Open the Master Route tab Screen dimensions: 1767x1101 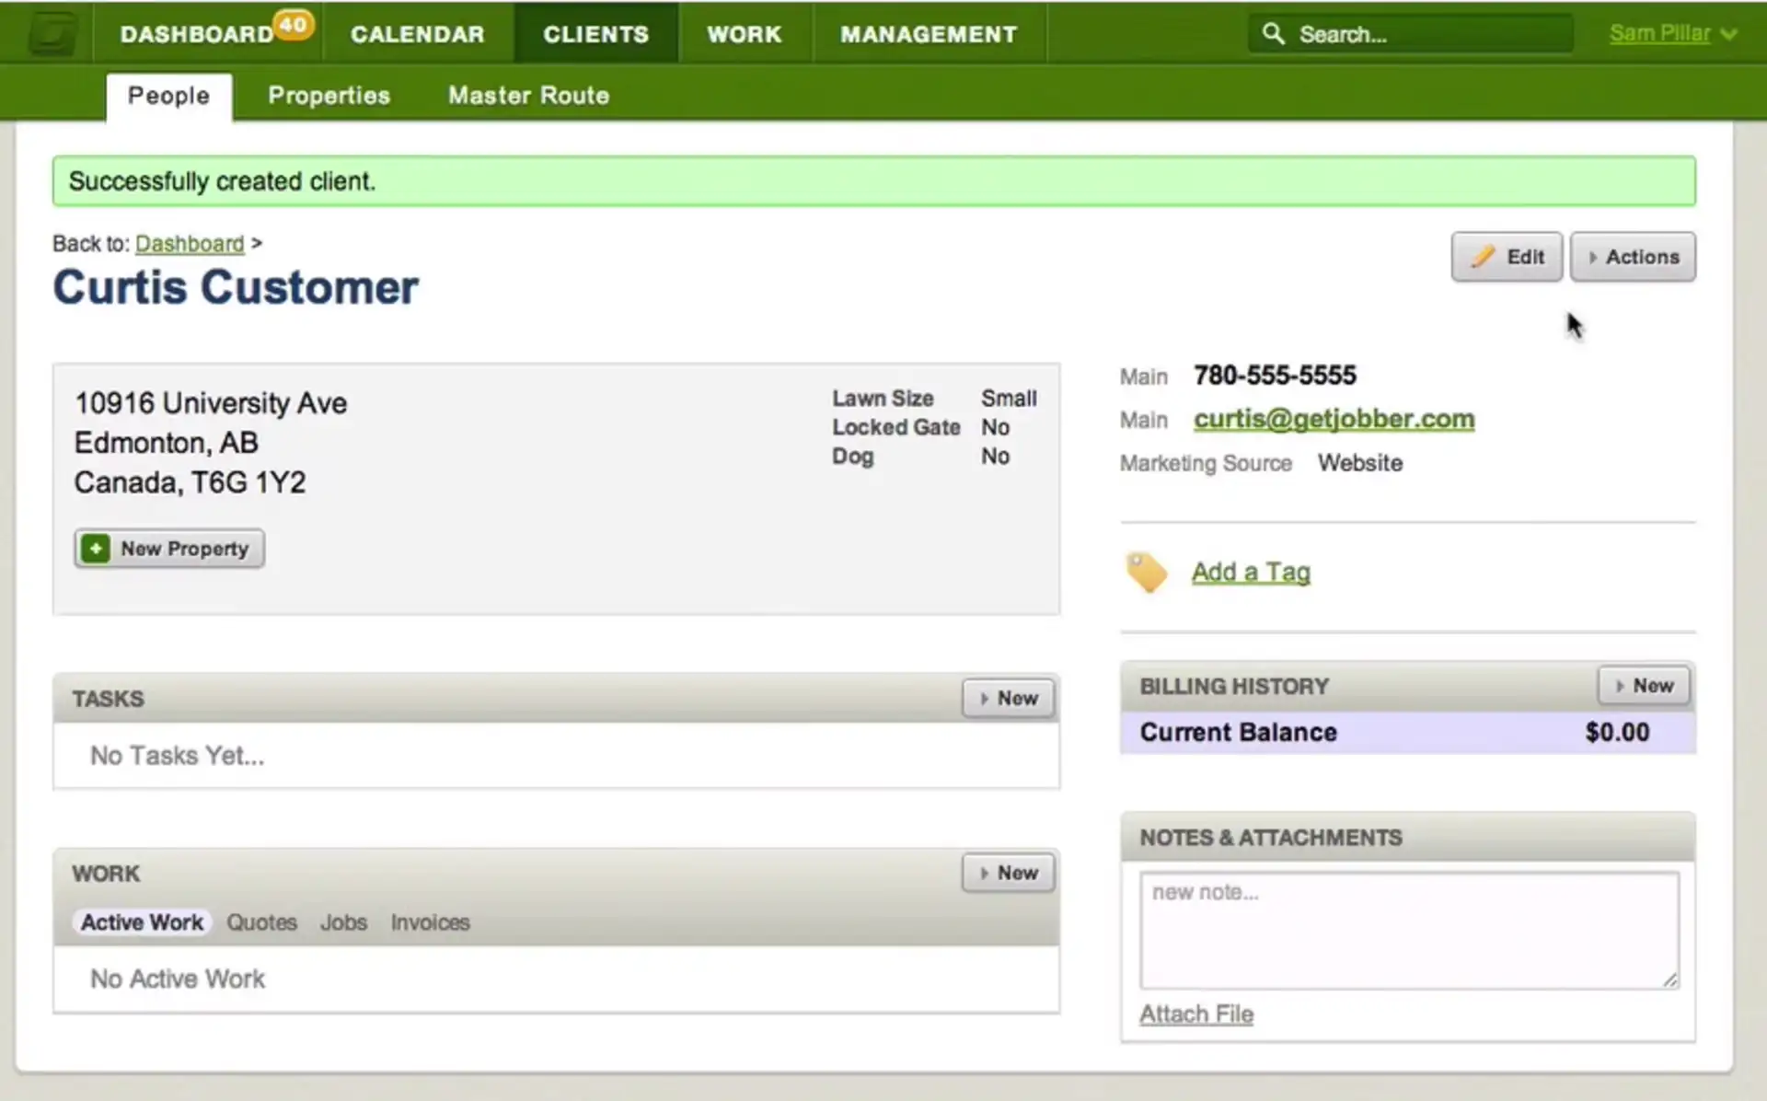[528, 96]
